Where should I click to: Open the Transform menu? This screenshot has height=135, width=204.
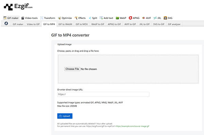click(x=48, y=18)
